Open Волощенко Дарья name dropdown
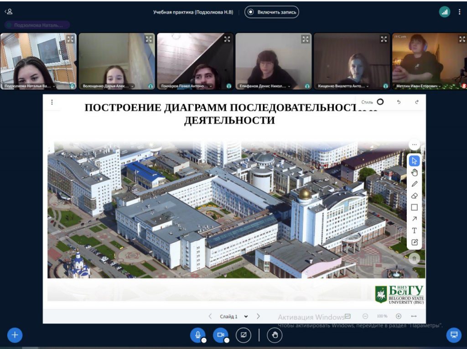Image resolution: width=467 pixels, height=349 pixels. coord(108,86)
